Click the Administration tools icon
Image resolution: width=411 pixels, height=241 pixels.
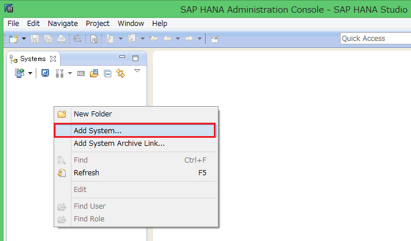(59, 73)
